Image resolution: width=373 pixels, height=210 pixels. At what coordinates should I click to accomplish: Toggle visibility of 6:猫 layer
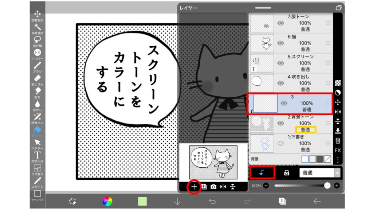point(280,43)
